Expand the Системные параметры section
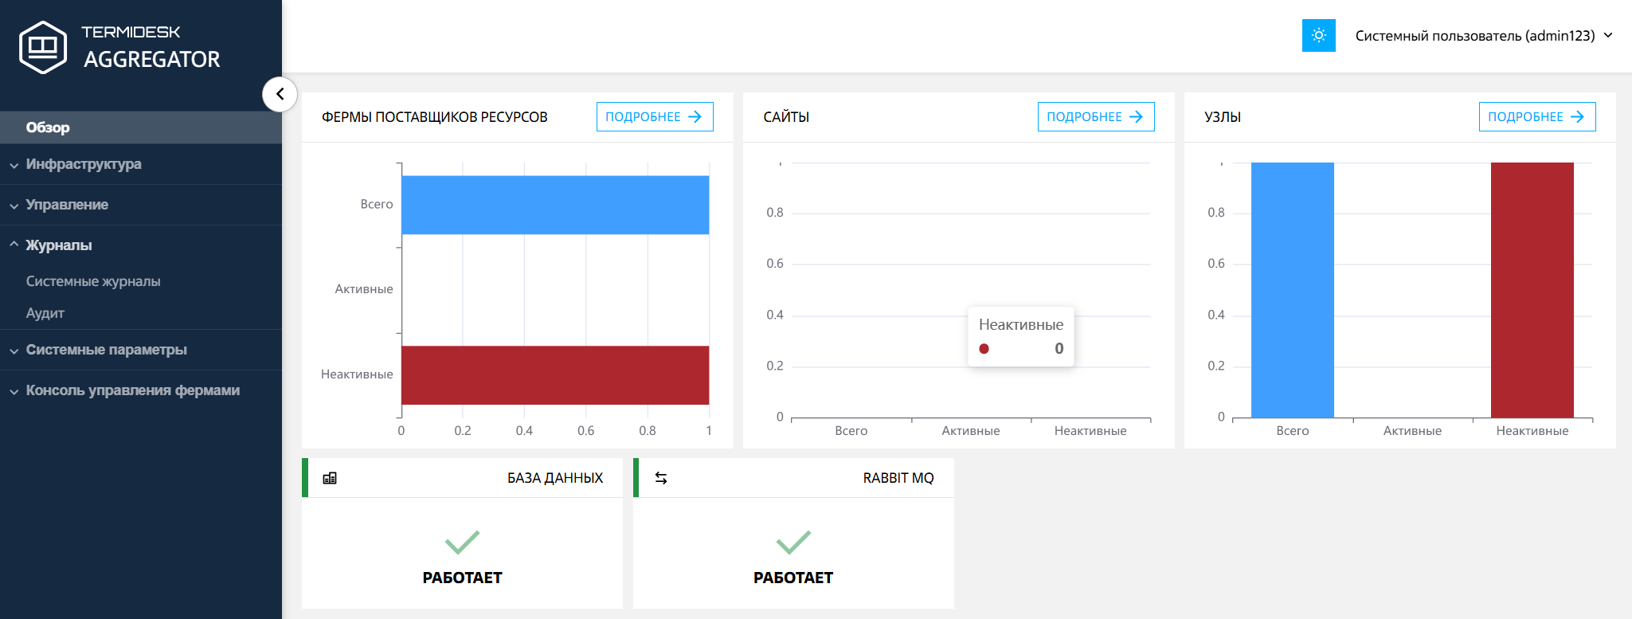 coord(106,350)
